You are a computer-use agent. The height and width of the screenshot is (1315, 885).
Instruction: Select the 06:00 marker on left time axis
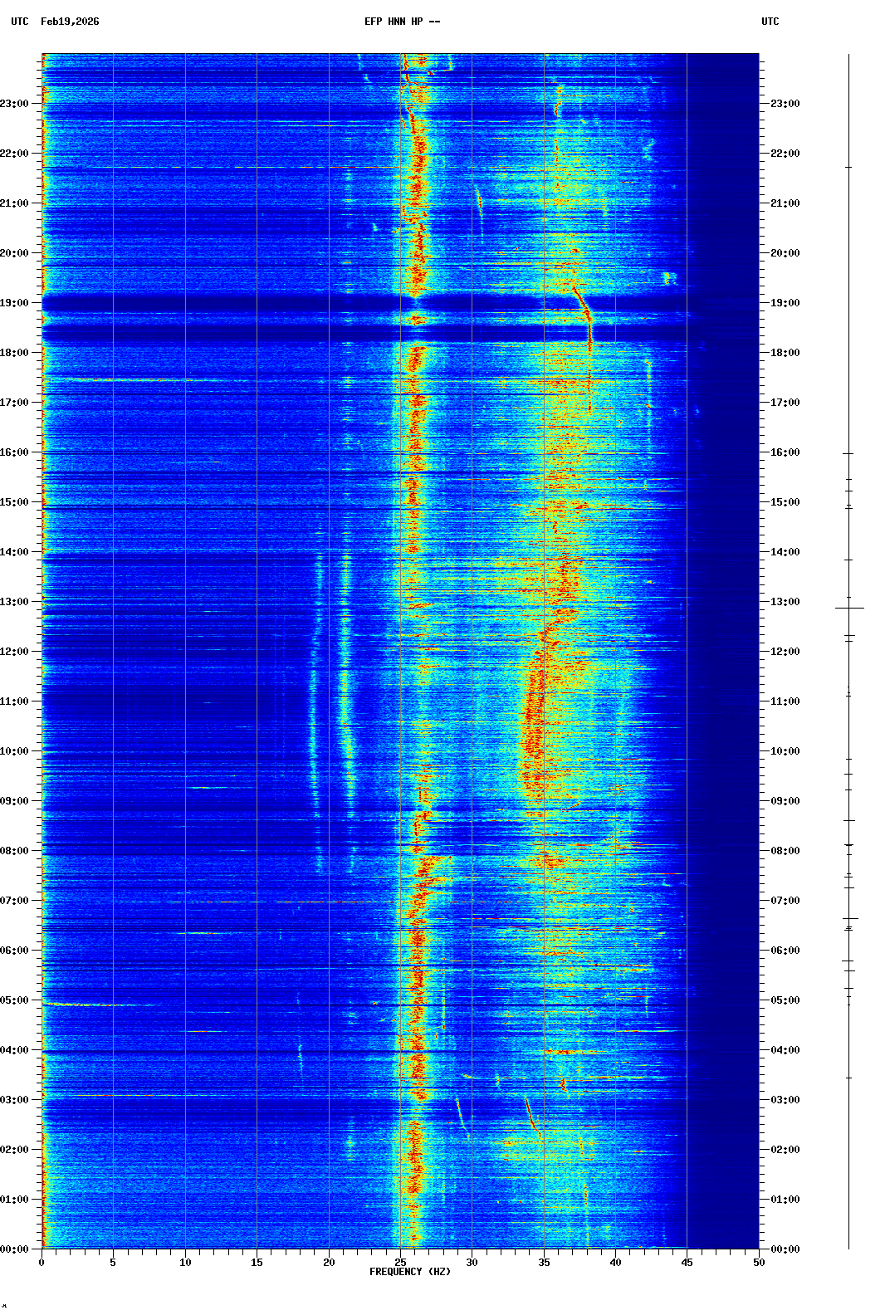click(x=15, y=951)
